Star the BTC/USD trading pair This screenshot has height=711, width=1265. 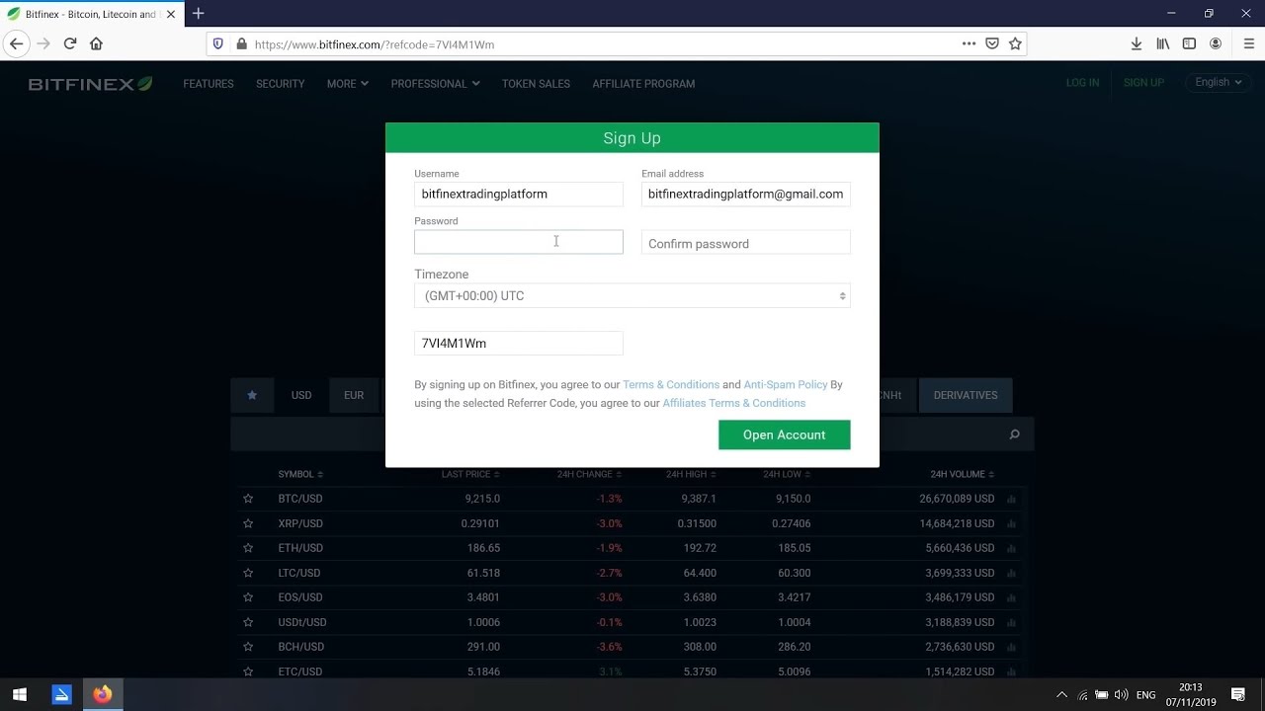[248, 499]
